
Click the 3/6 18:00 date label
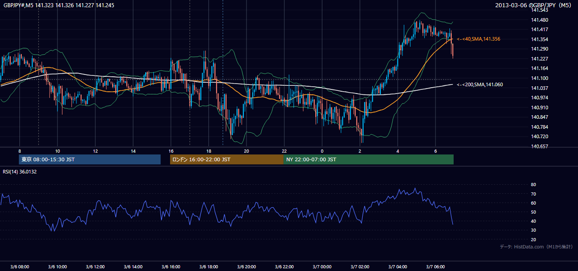point(208,267)
